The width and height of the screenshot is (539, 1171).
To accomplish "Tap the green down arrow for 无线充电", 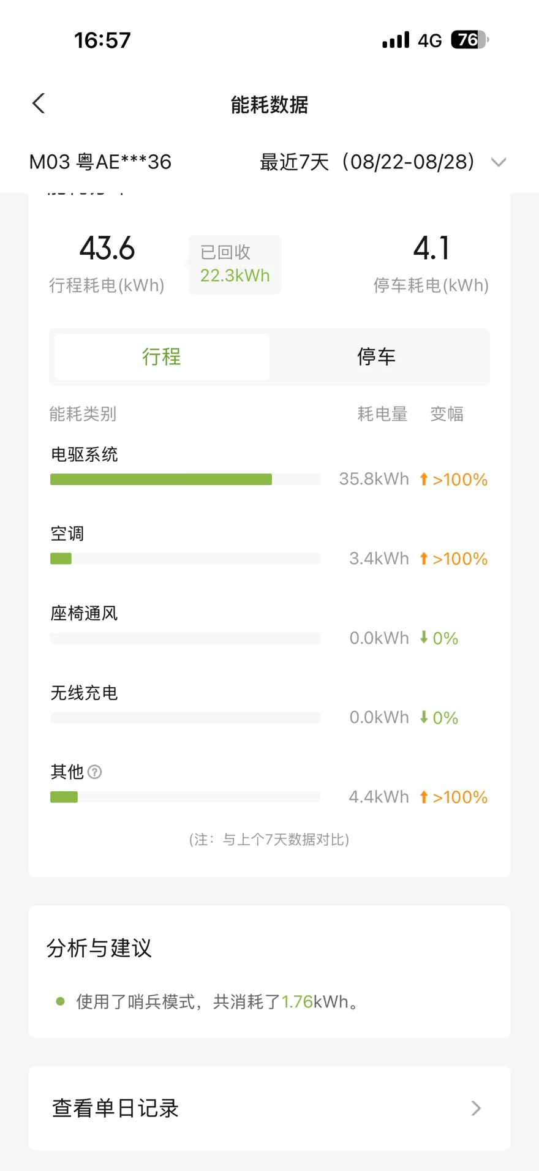I will (423, 717).
